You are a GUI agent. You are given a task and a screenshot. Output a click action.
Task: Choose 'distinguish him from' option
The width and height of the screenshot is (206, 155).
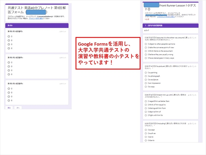click(x=146, y=108)
